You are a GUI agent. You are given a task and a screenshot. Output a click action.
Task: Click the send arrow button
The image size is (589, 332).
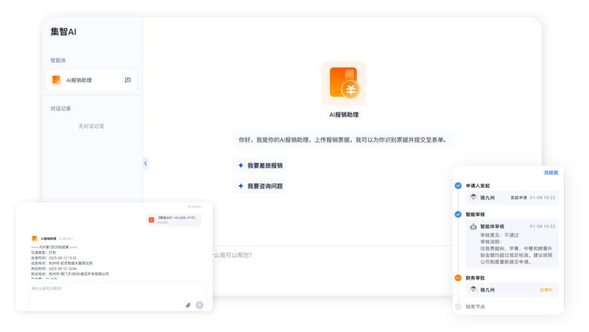(x=200, y=305)
